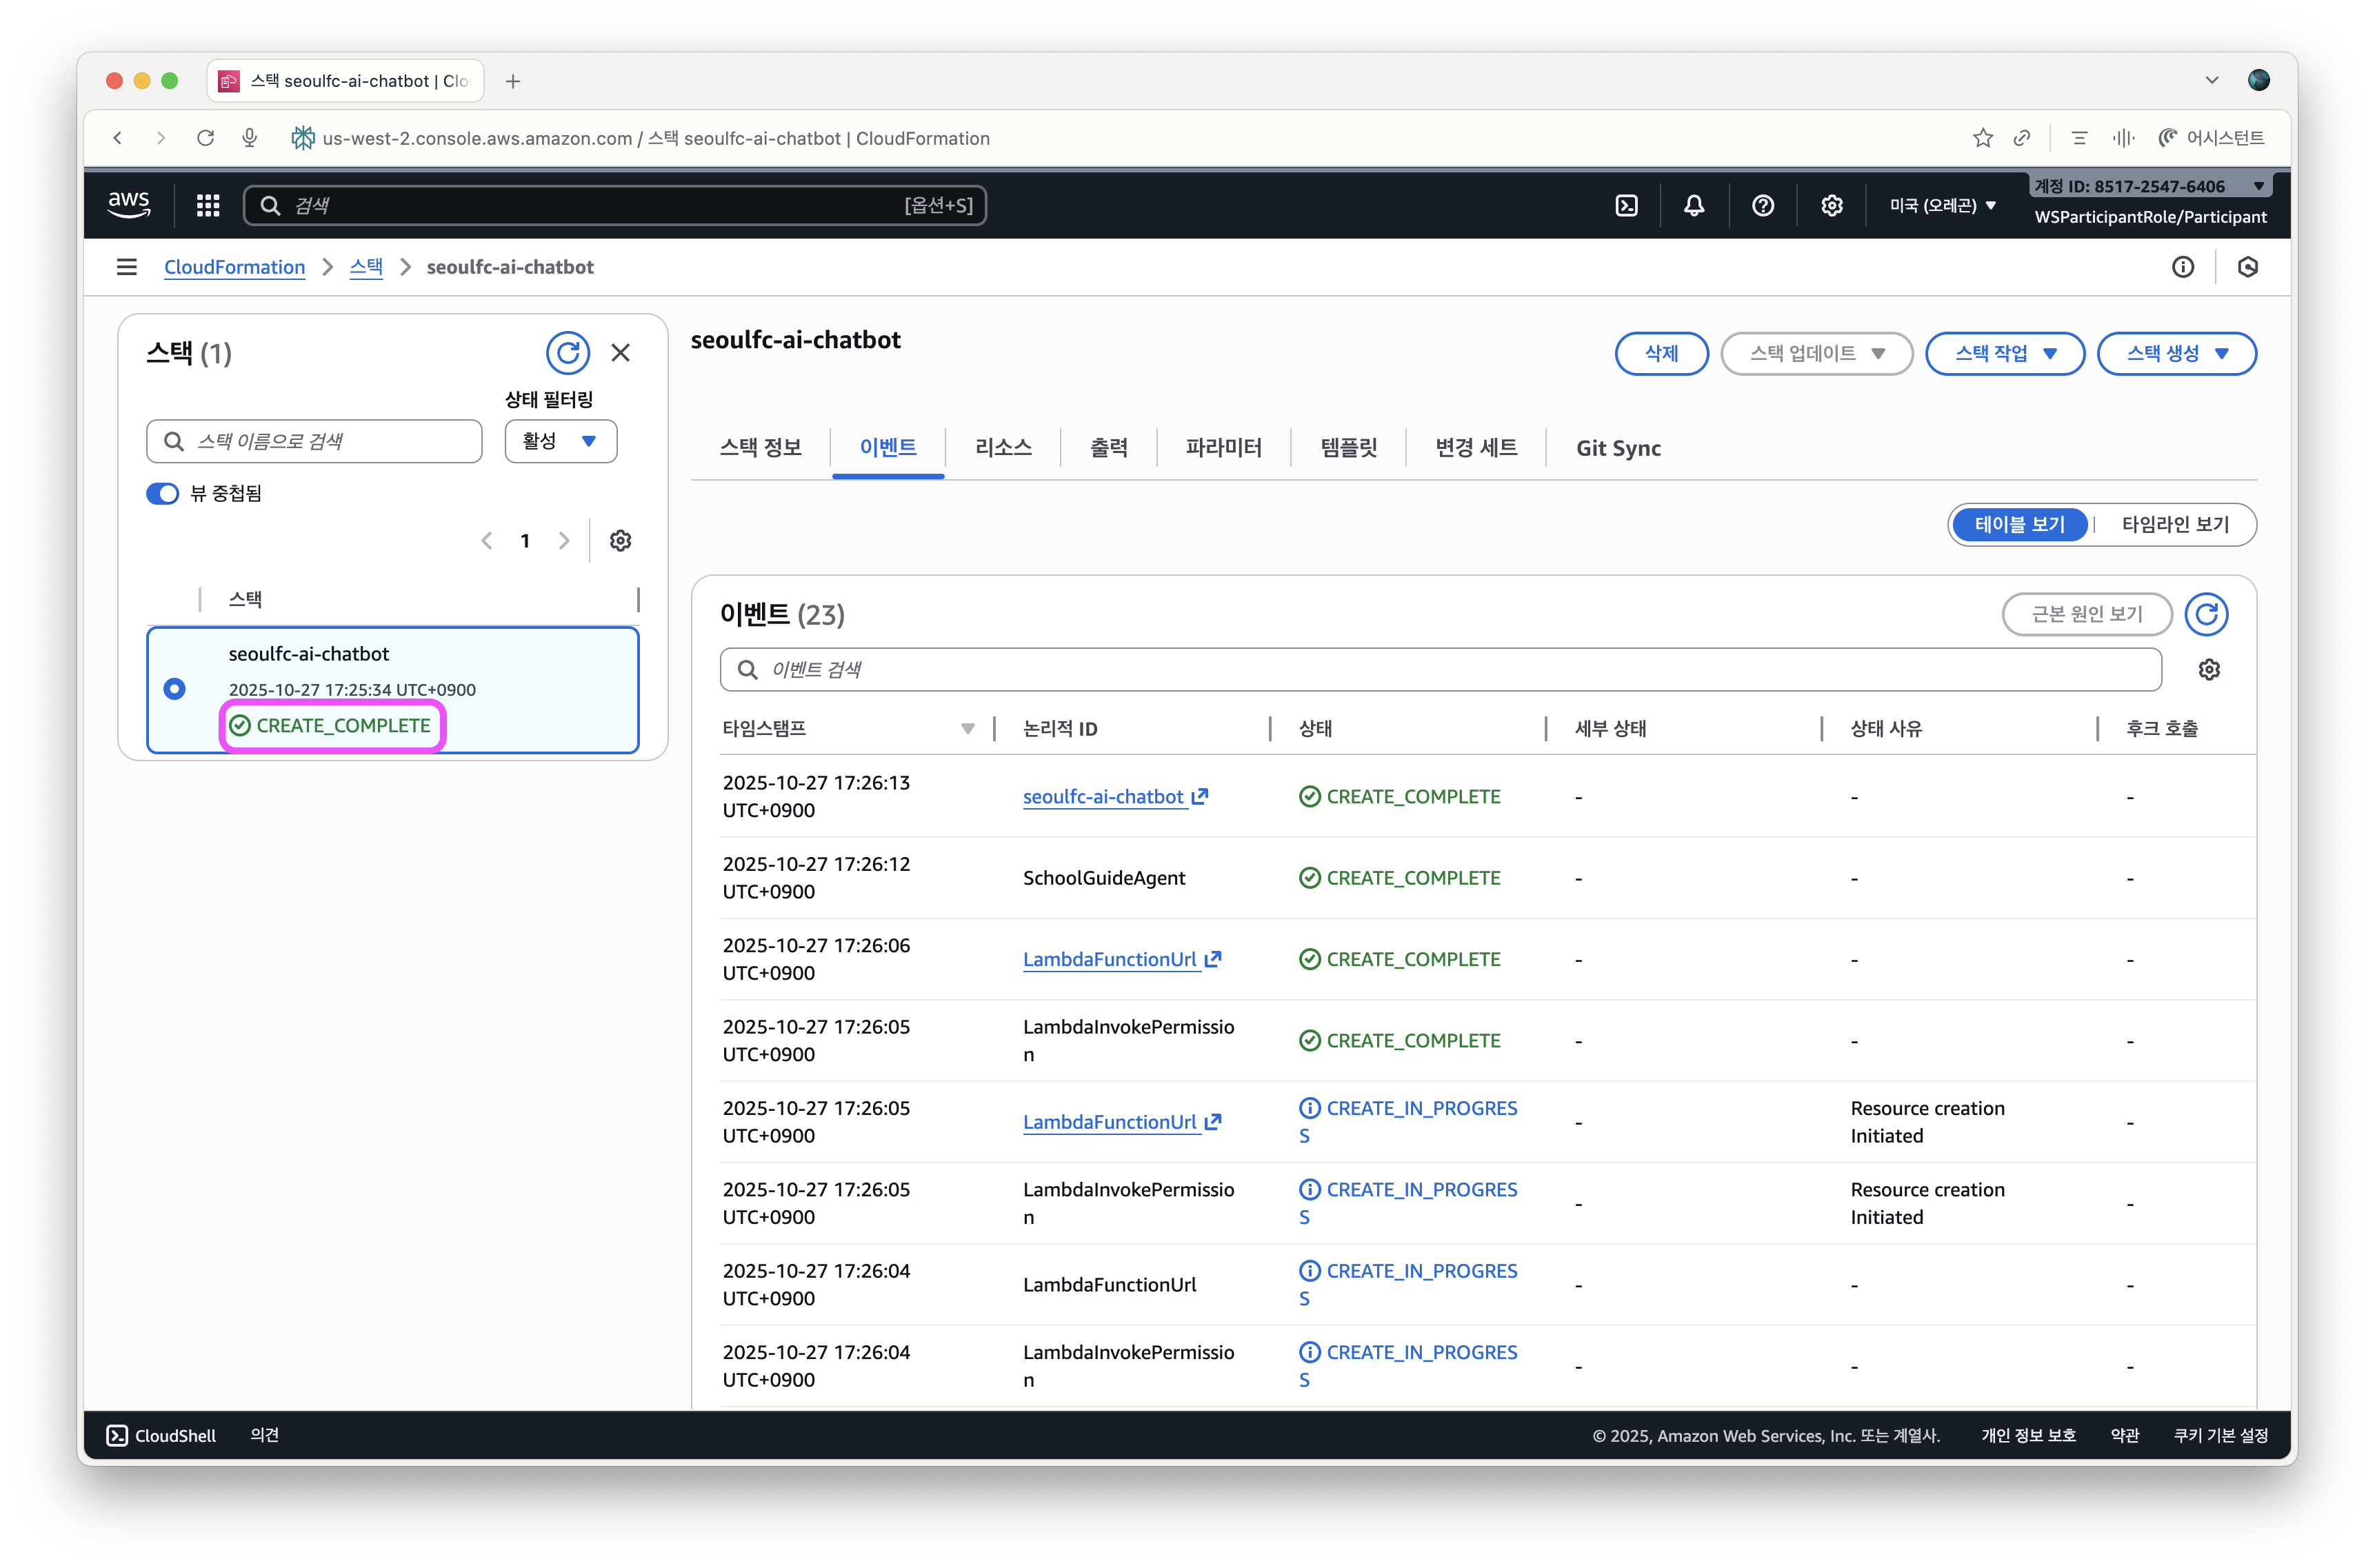The width and height of the screenshot is (2375, 1568).
Task: Reload the browser page
Action: click(x=205, y=138)
